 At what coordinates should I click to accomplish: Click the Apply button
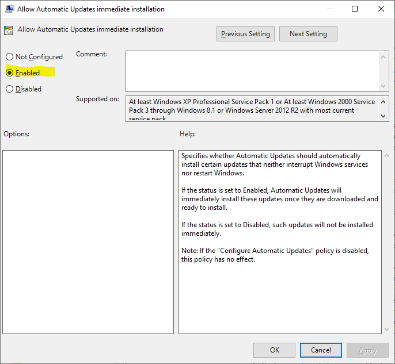pyautogui.click(x=367, y=350)
